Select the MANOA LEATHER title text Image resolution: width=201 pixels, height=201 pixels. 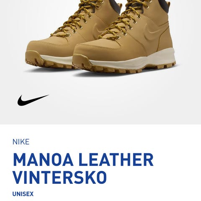(83, 160)
